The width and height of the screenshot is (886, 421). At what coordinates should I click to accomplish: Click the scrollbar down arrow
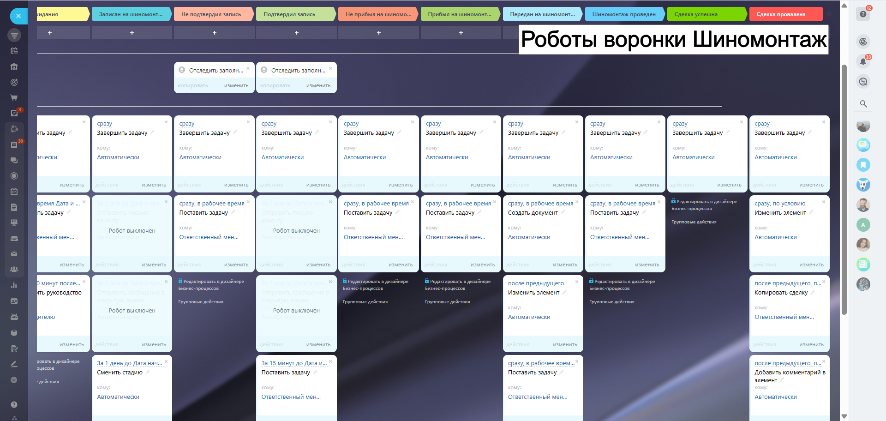(x=844, y=416)
